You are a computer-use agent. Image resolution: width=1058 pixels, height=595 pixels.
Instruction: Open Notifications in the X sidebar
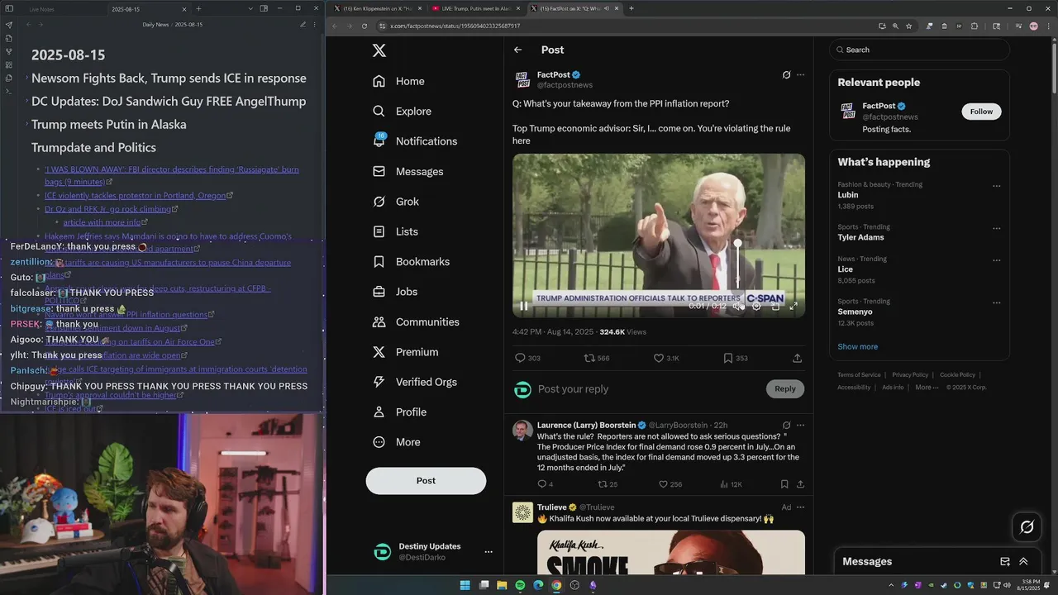pos(415,141)
